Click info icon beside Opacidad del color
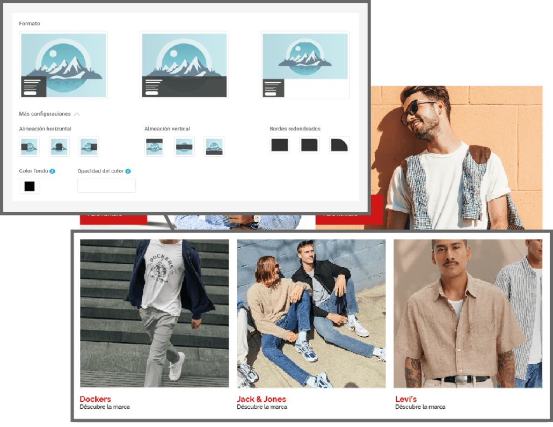This screenshot has height=427, width=553. 128,171
